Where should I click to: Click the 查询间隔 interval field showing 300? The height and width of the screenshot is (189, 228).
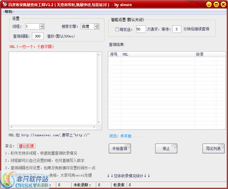click(x=38, y=36)
